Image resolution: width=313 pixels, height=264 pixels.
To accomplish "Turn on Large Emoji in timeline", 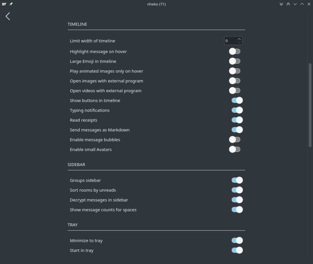I will coord(234,61).
